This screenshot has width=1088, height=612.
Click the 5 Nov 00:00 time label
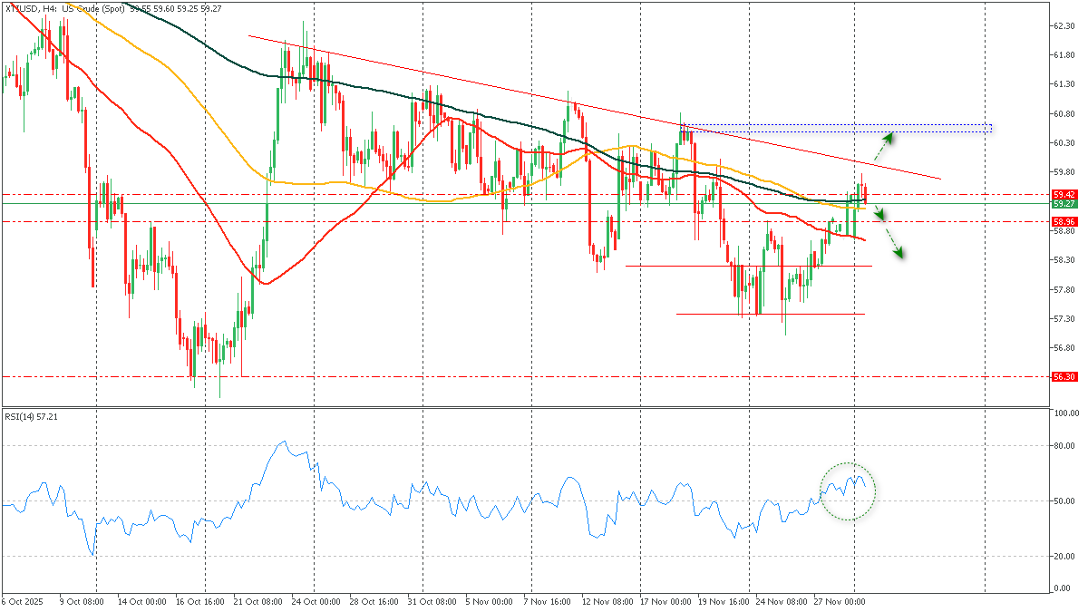pyautogui.click(x=489, y=602)
